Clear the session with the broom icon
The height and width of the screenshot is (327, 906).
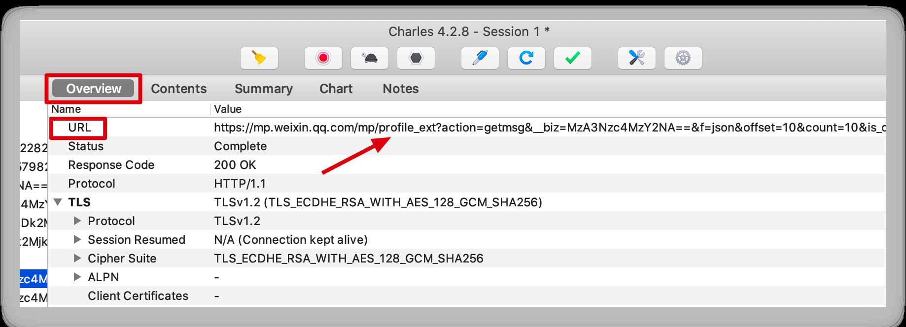(259, 58)
